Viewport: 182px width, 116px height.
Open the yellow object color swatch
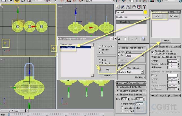coord(145,12)
